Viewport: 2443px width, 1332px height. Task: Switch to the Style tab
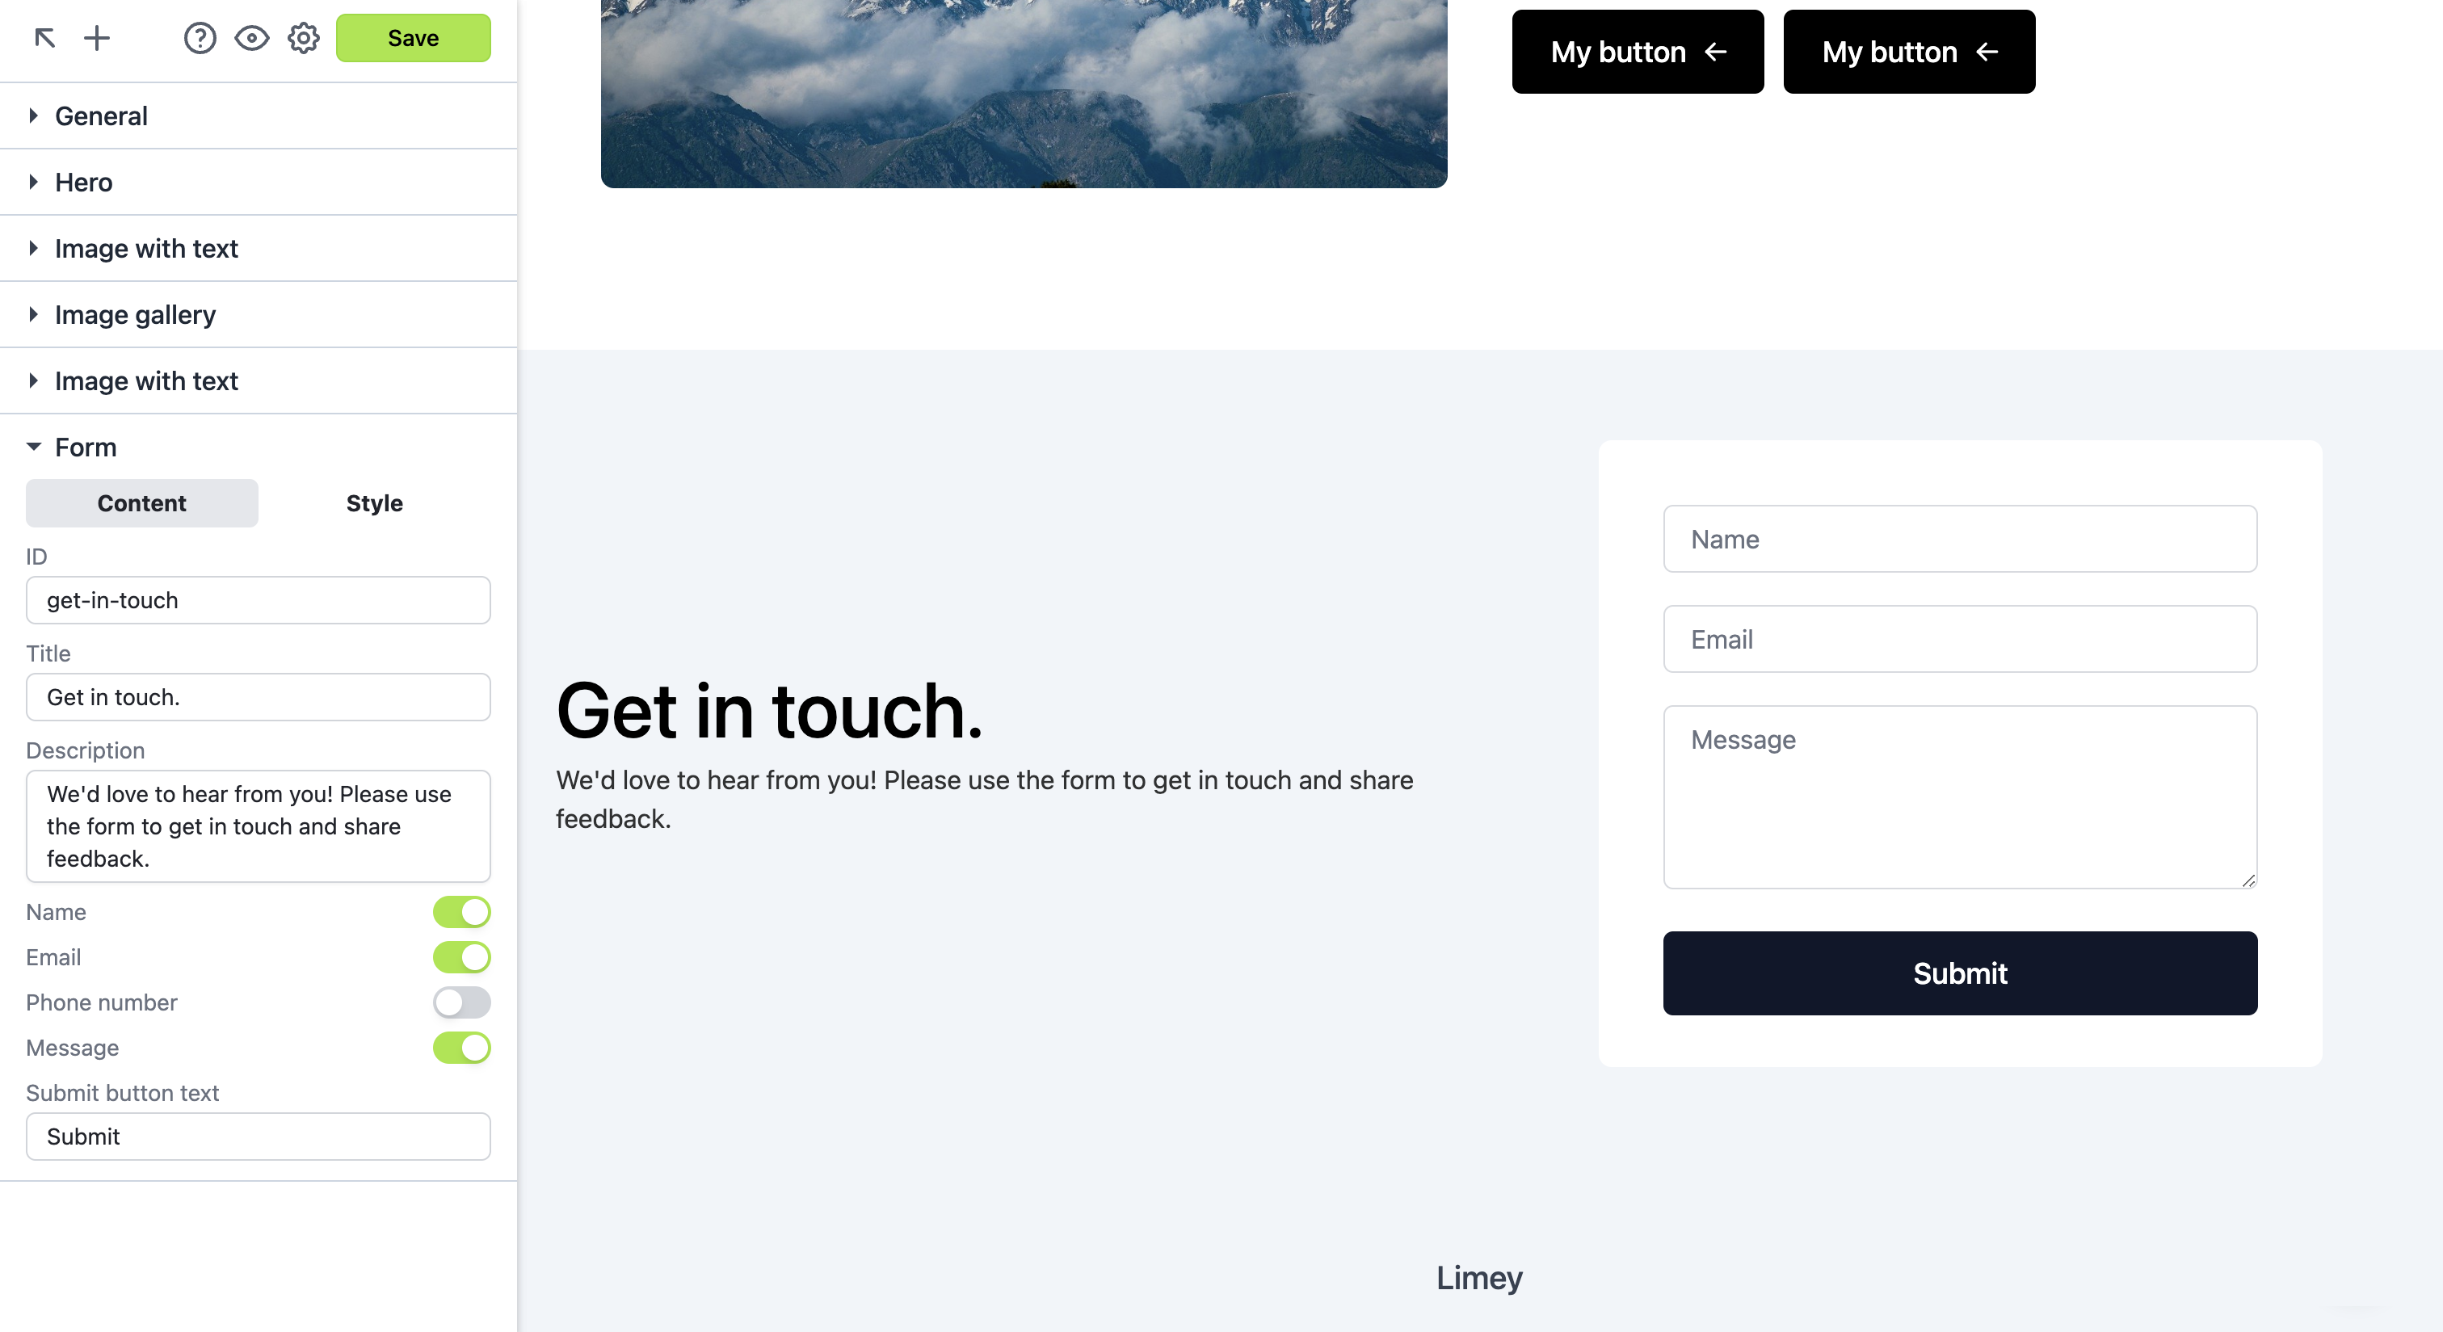click(x=374, y=502)
